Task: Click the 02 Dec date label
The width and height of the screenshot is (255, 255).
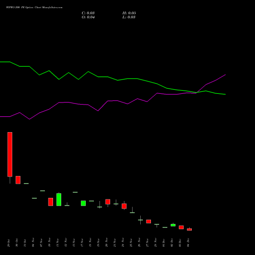Action: coord(172,243)
